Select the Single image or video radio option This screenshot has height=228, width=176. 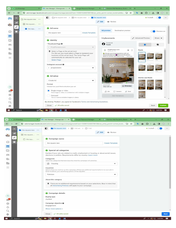click(x=48, y=91)
